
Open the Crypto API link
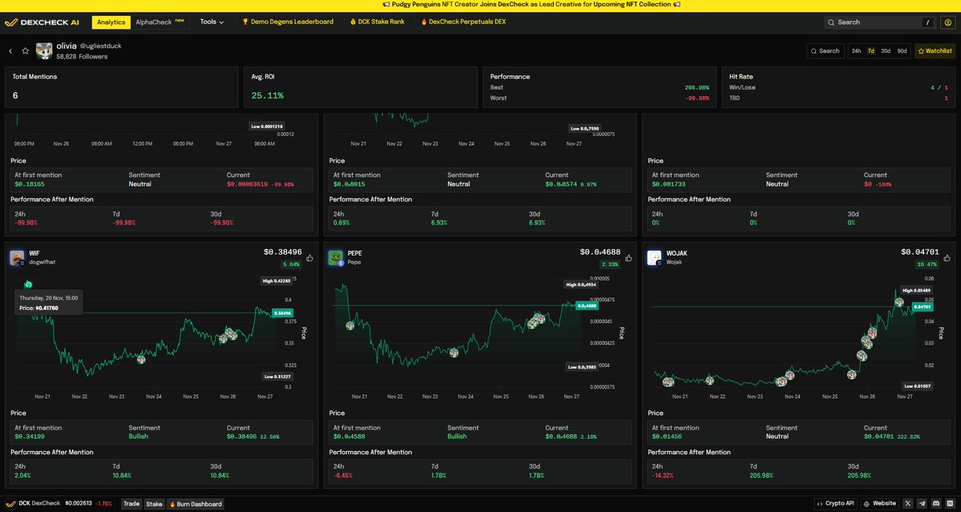point(836,504)
